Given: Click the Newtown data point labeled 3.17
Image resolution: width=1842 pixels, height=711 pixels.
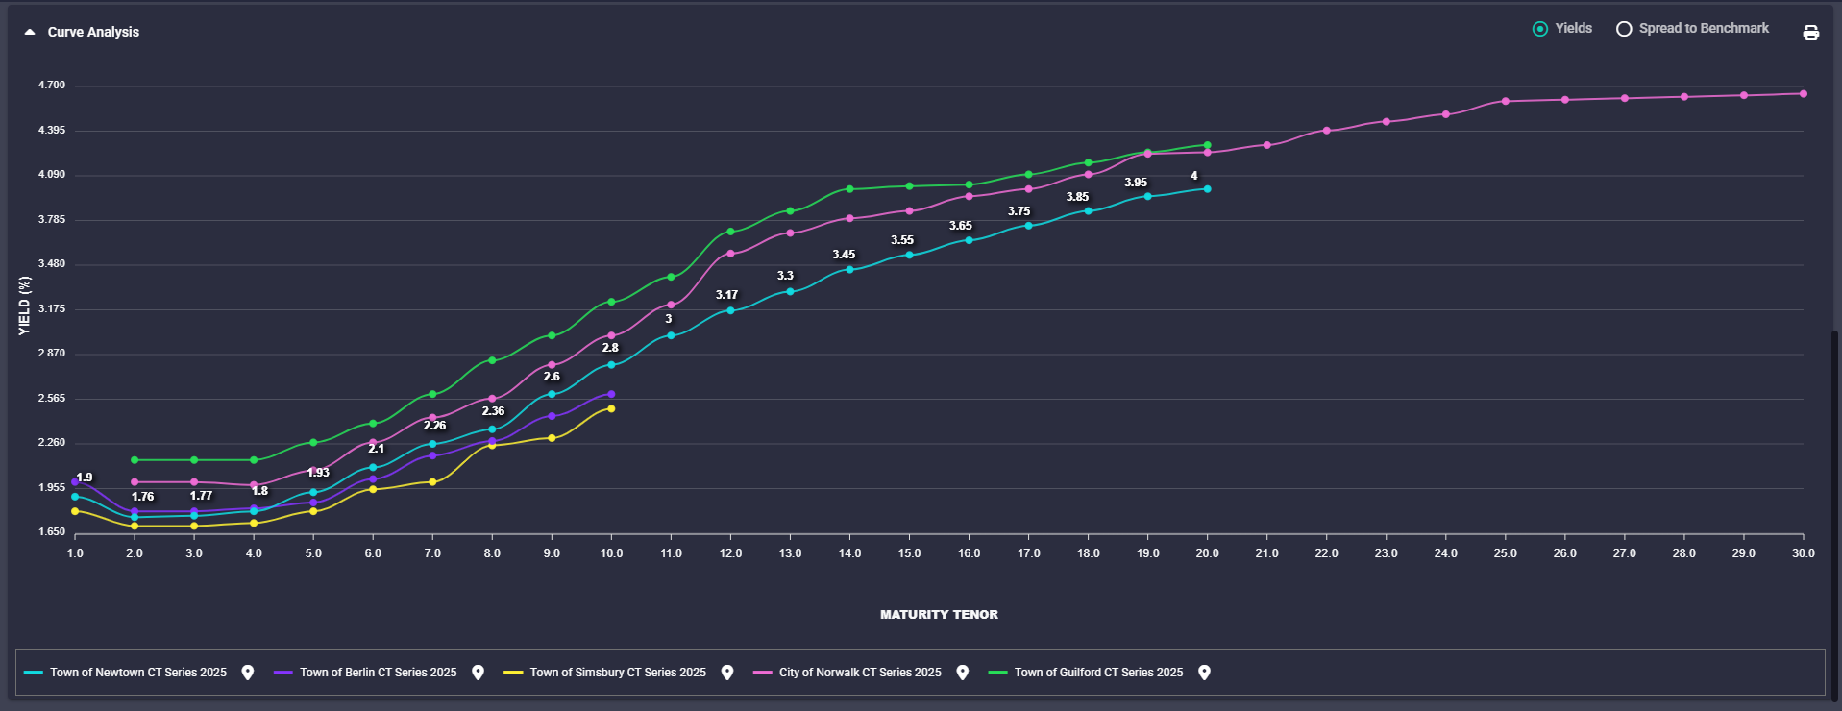Looking at the screenshot, I should pos(730,310).
